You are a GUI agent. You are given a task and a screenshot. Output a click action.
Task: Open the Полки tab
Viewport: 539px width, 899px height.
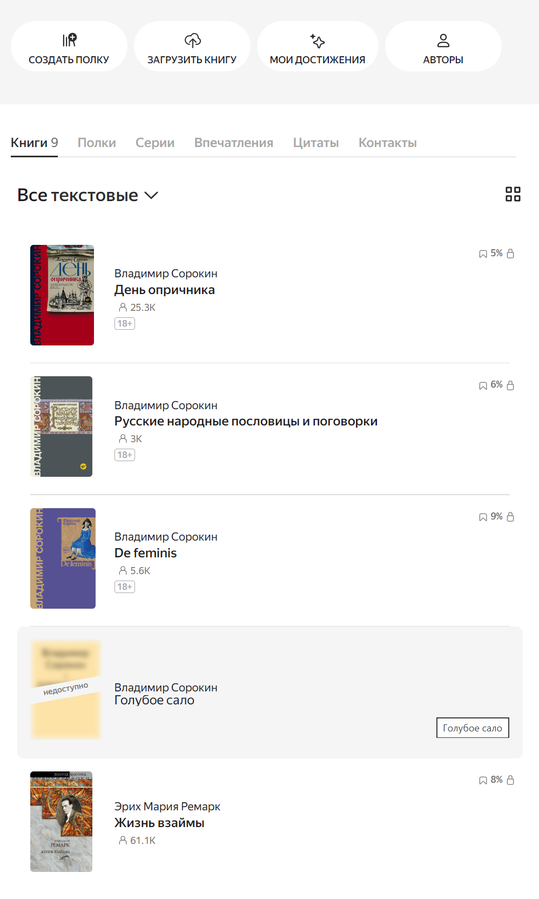97,143
